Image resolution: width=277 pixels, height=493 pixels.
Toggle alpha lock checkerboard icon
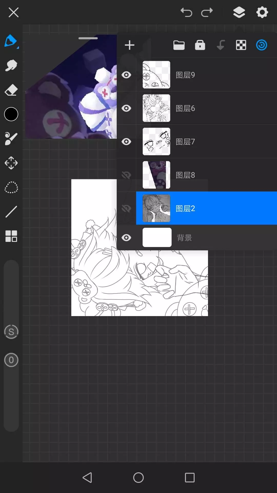241,45
